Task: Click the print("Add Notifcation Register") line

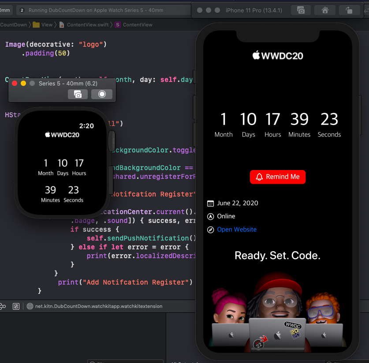Action: click(x=125, y=282)
